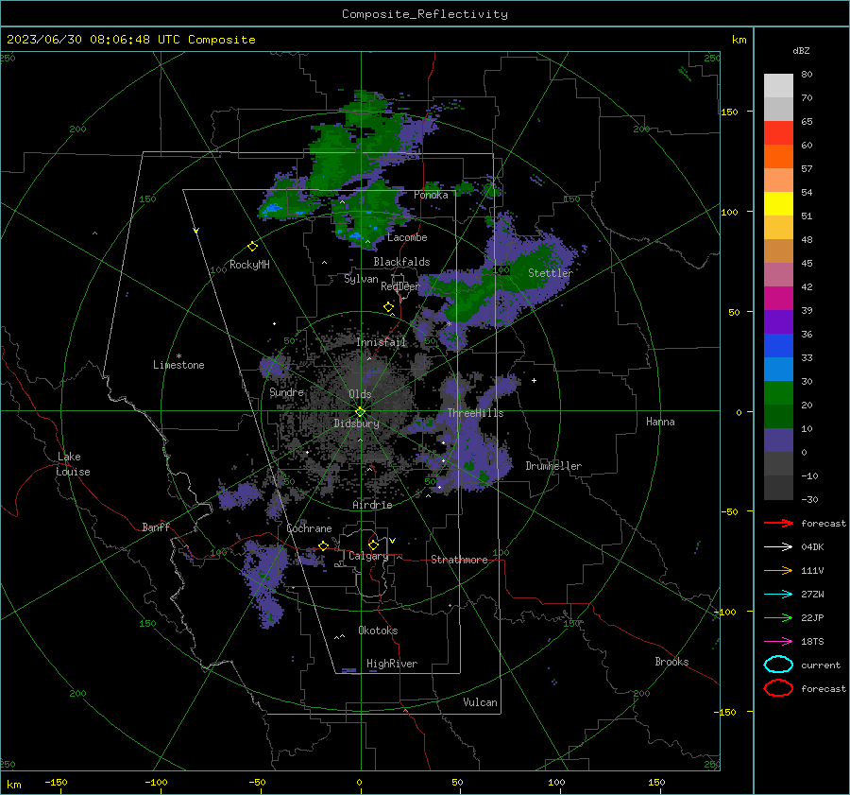Click the Stettler city label
Viewport: 850px width, 795px height.
(x=551, y=273)
